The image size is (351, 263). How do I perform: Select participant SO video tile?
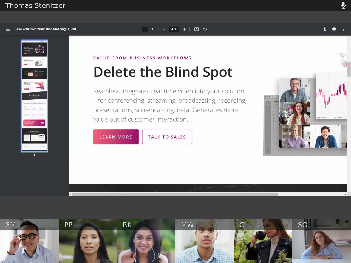click(322, 241)
